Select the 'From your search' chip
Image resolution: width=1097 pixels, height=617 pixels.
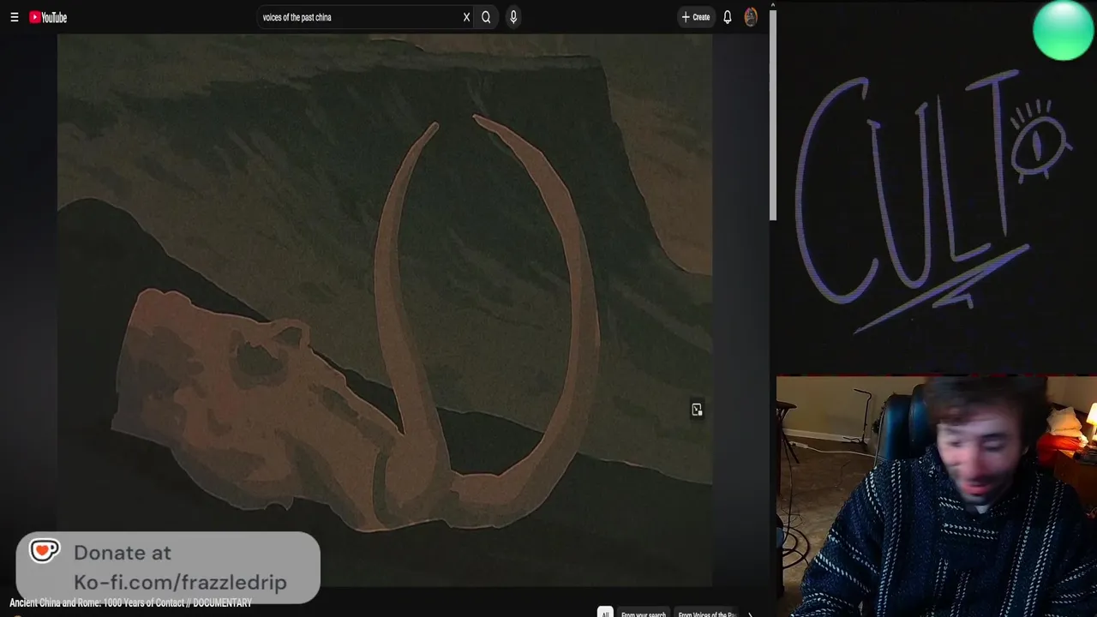pyautogui.click(x=644, y=614)
